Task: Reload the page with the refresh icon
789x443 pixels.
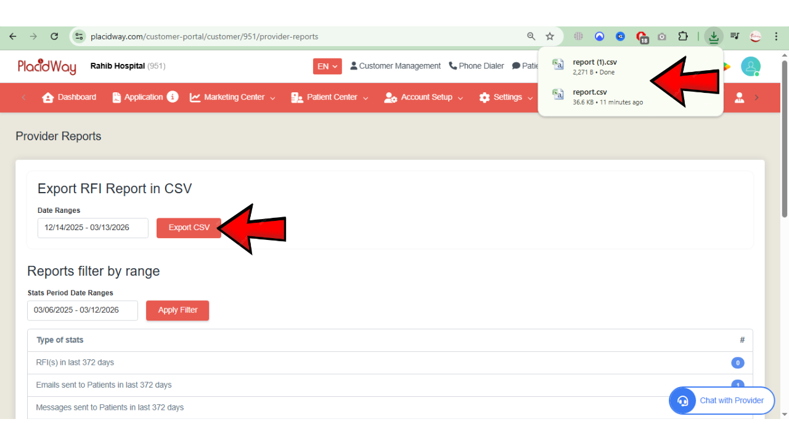Action: [54, 36]
